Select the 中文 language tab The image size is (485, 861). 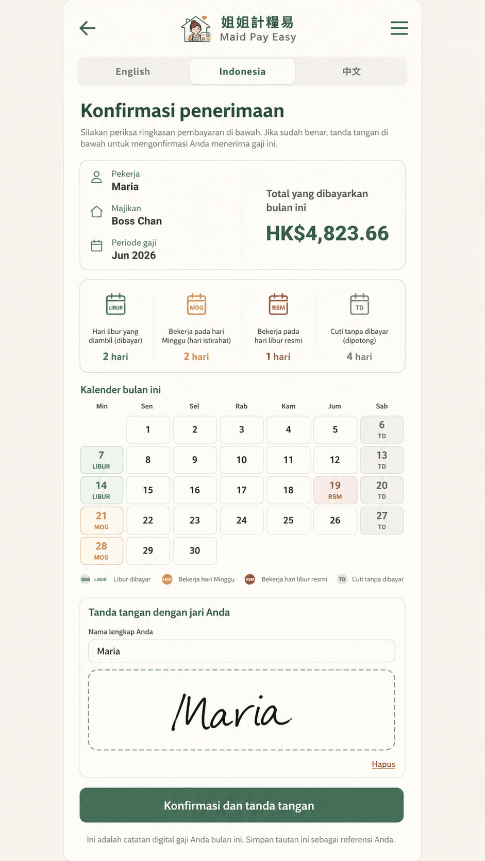[x=352, y=72]
